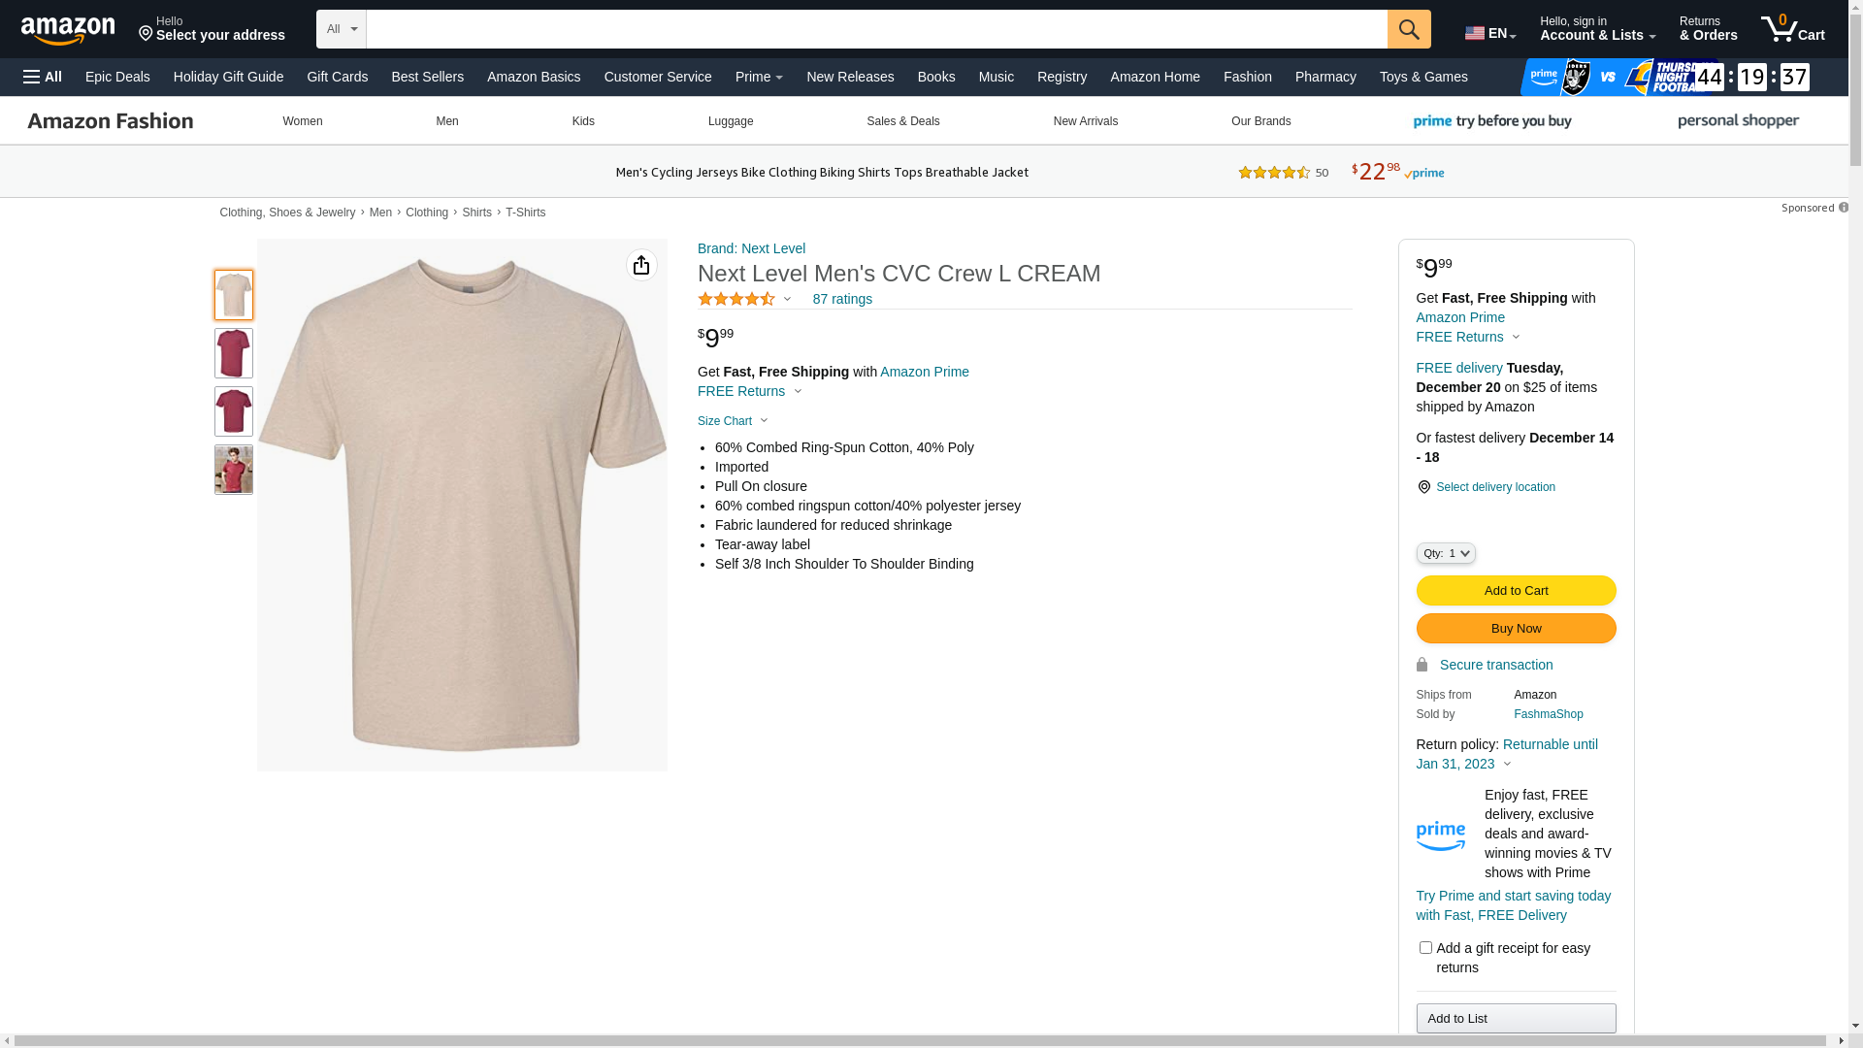Expand the star ratings popover arrow
Screen dimensions: 1863x1048
pos(787,299)
